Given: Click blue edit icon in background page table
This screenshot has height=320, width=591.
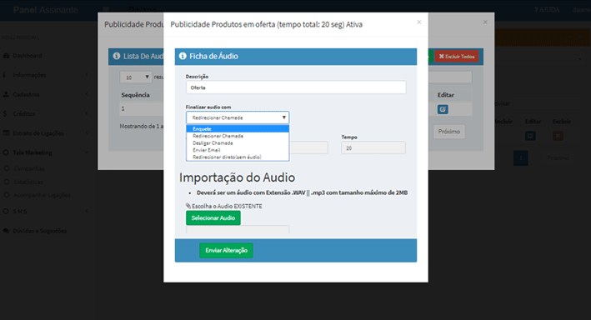Looking at the screenshot, I should pos(530,136).
